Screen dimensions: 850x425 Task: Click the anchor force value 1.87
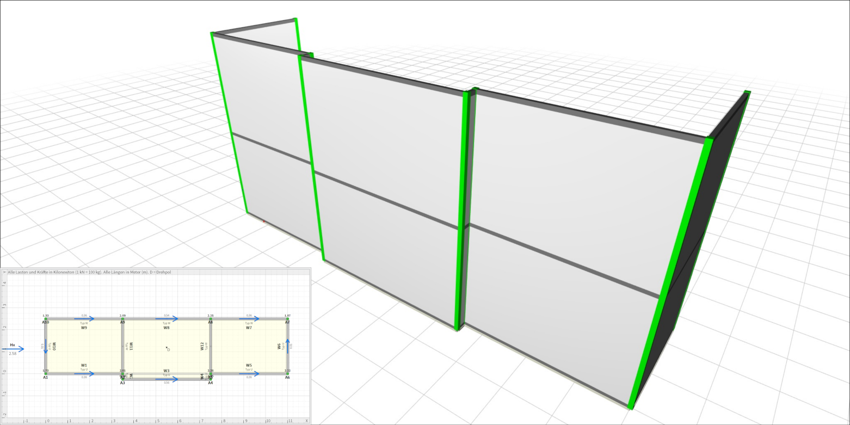[x=287, y=316]
